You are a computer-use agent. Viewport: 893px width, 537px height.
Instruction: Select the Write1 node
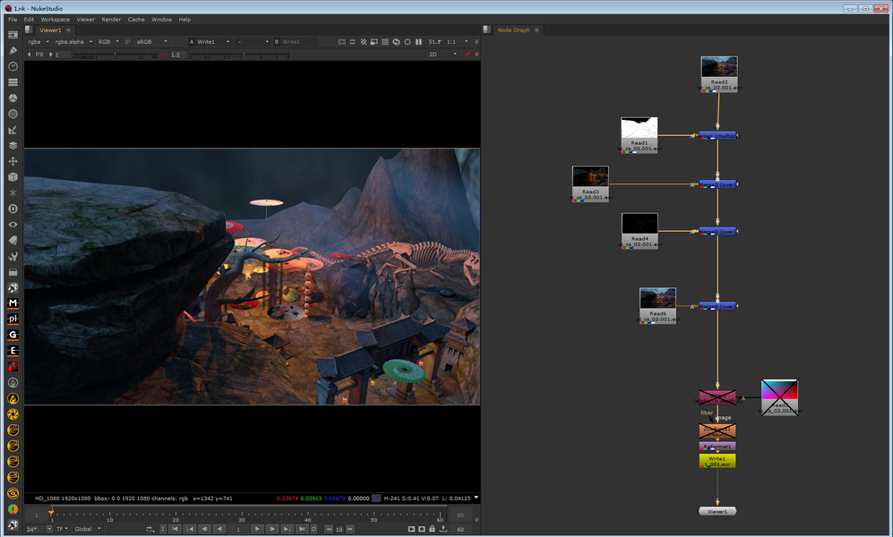(717, 461)
